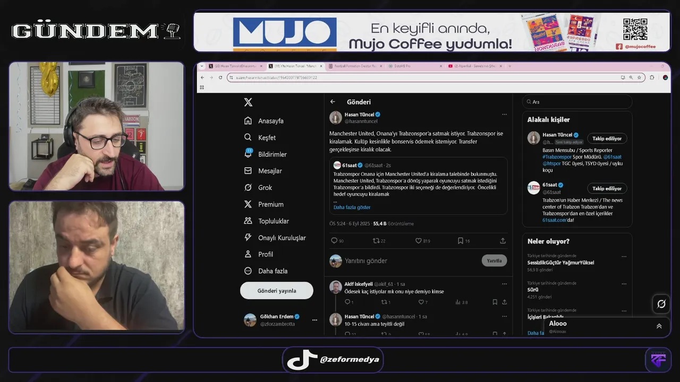The width and height of the screenshot is (680, 382).
Task: Reply to the main post via comment icon
Action: [335, 240]
